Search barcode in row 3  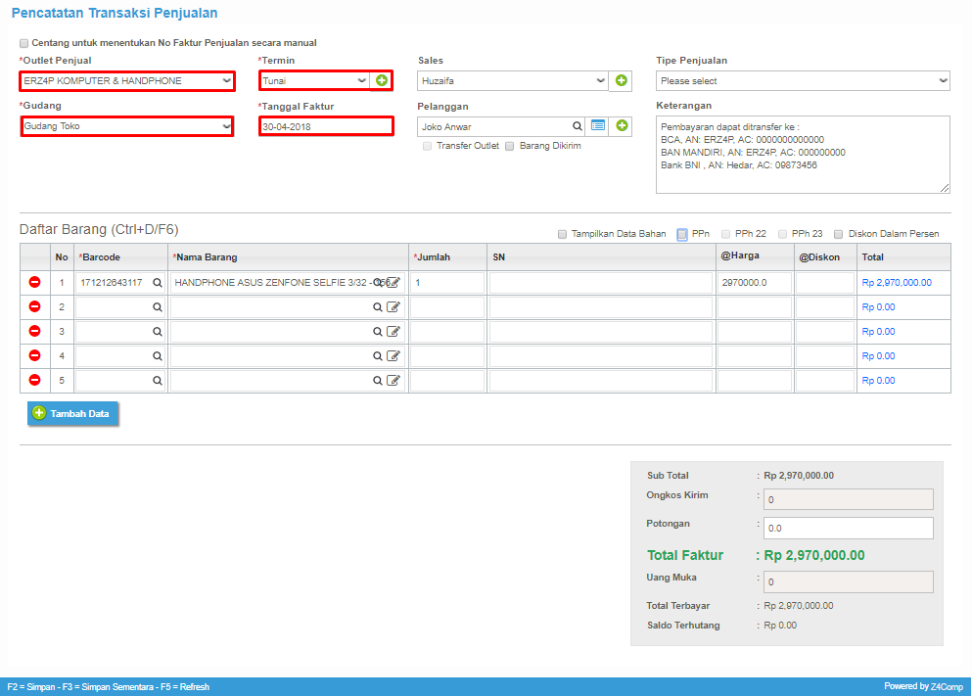[x=158, y=332]
